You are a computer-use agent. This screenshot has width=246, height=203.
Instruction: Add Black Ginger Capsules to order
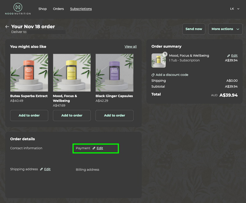click(114, 116)
